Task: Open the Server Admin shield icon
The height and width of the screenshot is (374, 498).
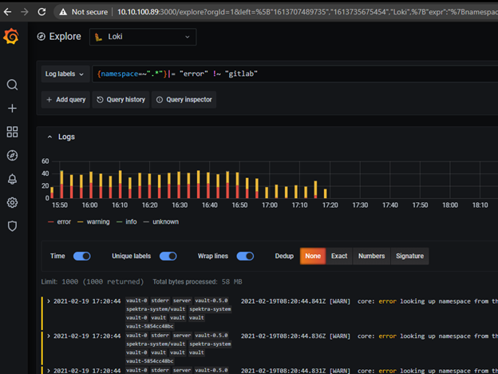Action: pyautogui.click(x=12, y=226)
